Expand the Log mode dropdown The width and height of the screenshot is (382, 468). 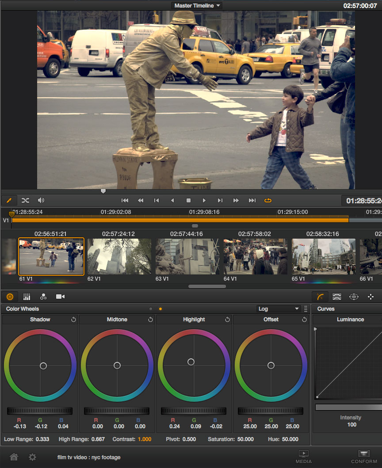pyautogui.click(x=279, y=309)
